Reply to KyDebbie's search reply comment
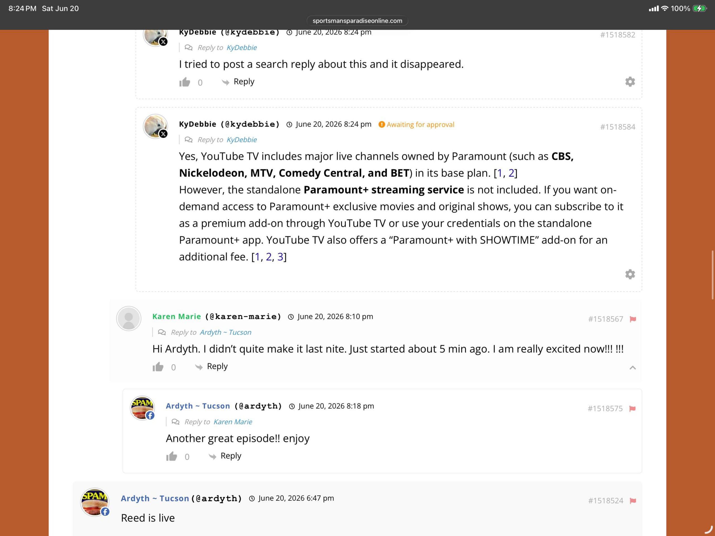 (x=238, y=82)
